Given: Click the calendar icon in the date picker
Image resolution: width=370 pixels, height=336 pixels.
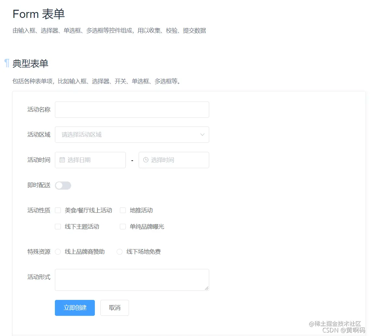Looking at the screenshot, I should (62, 160).
